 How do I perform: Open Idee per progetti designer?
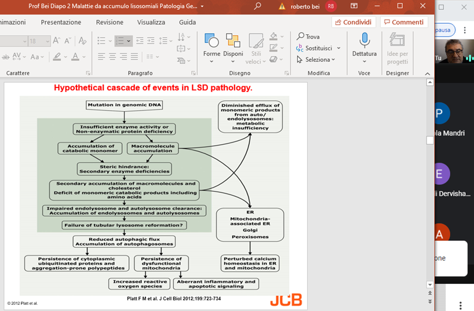click(x=397, y=49)
